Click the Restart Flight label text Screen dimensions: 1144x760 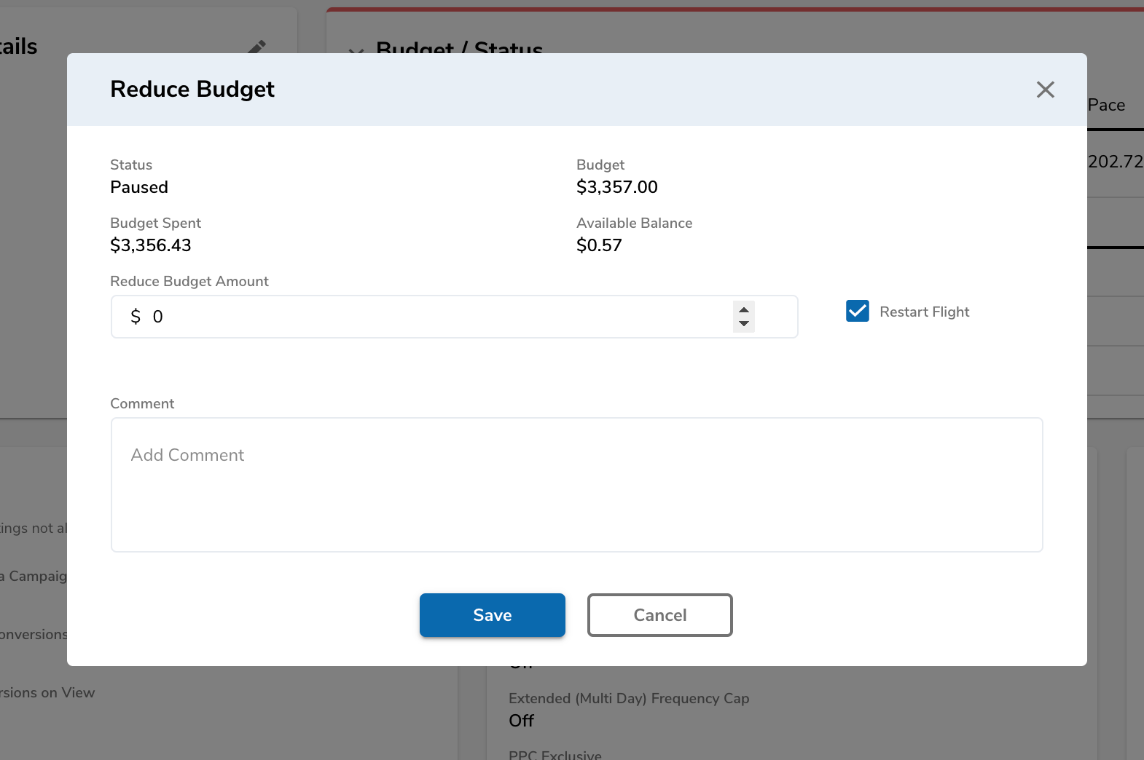(924, 312)
